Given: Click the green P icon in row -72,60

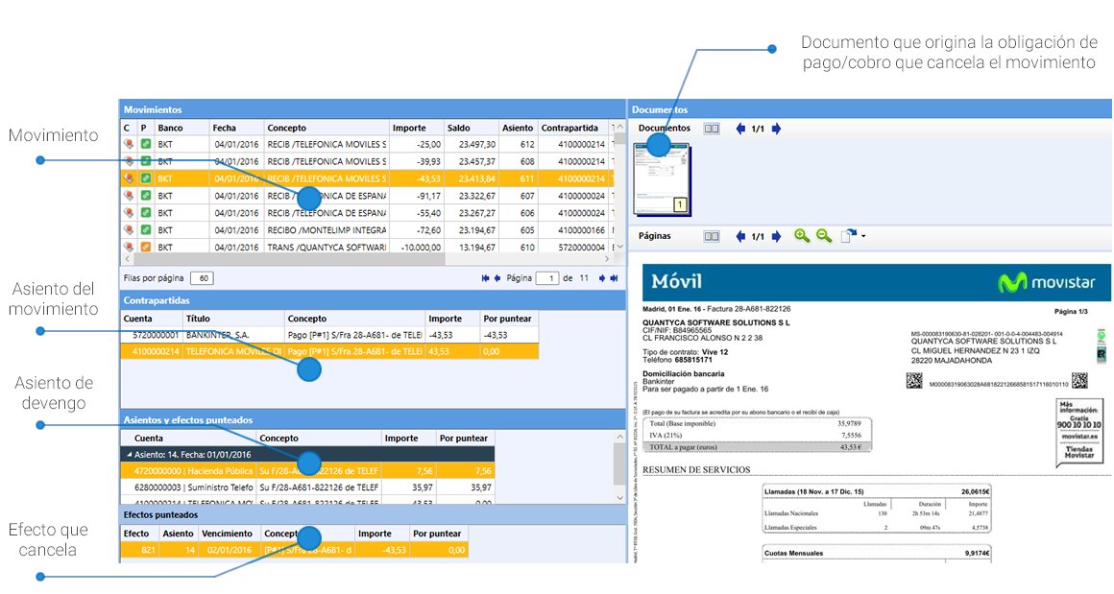Looking at the screenshot, I should (x=146, y=230).
